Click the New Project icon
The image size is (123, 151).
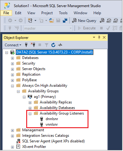pyautogui.click(x=30, y=20)
